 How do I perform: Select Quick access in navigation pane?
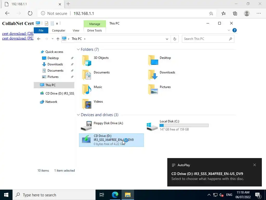click(54, 52)
